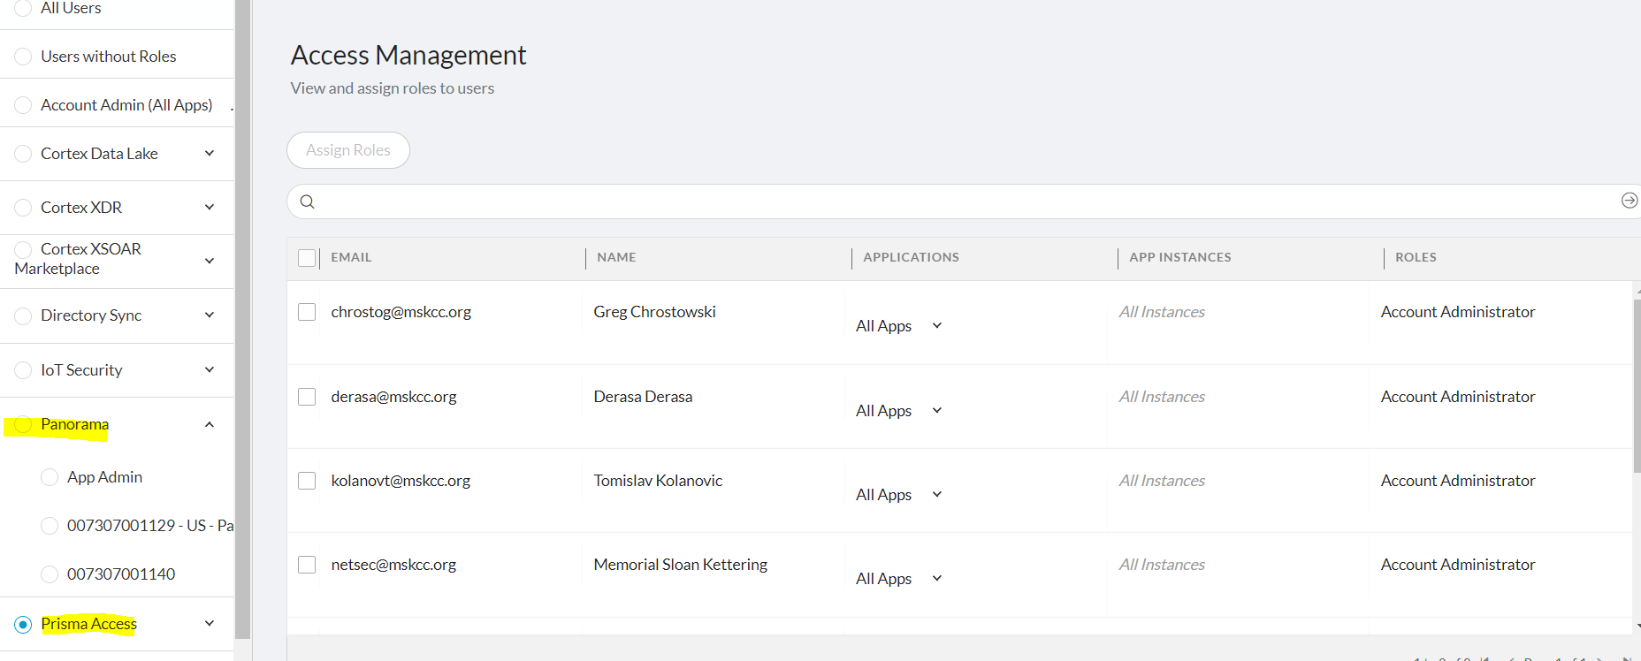Screen dimensions: 1641x661
Task: Check the box for chrostog@mskcc.org
Action: pyautogui.click(x=307, y=312)
